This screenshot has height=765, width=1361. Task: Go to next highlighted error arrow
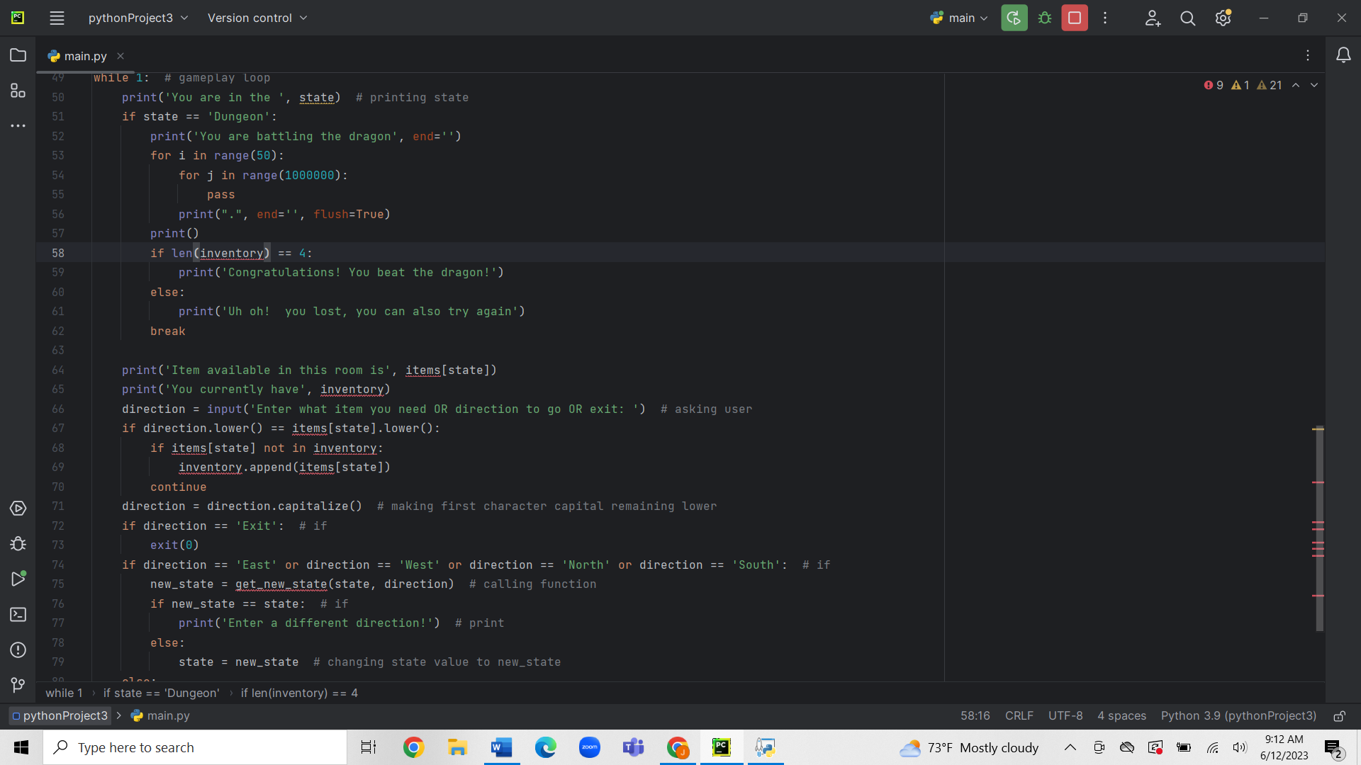[1314, 85]
